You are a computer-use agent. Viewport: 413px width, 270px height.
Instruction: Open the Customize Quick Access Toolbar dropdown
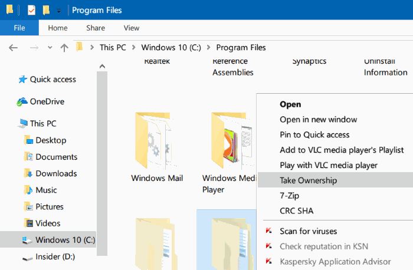(x=59, y=11)
